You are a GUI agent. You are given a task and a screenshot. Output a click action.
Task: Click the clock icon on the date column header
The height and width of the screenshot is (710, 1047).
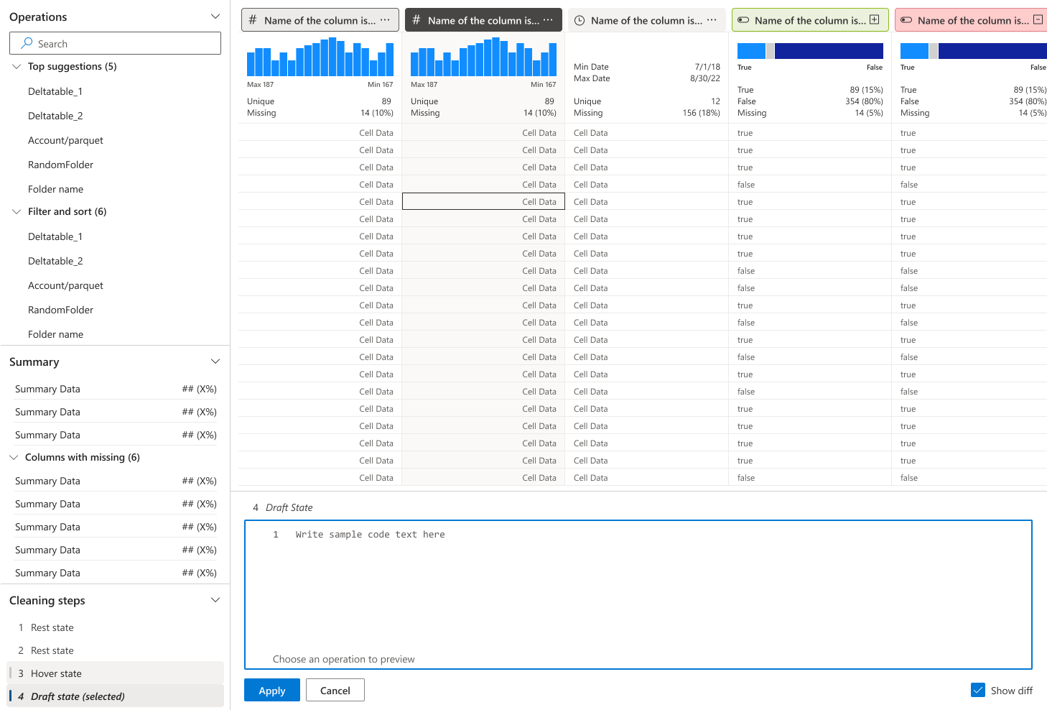pyautogui.click(x=580, y=21)
